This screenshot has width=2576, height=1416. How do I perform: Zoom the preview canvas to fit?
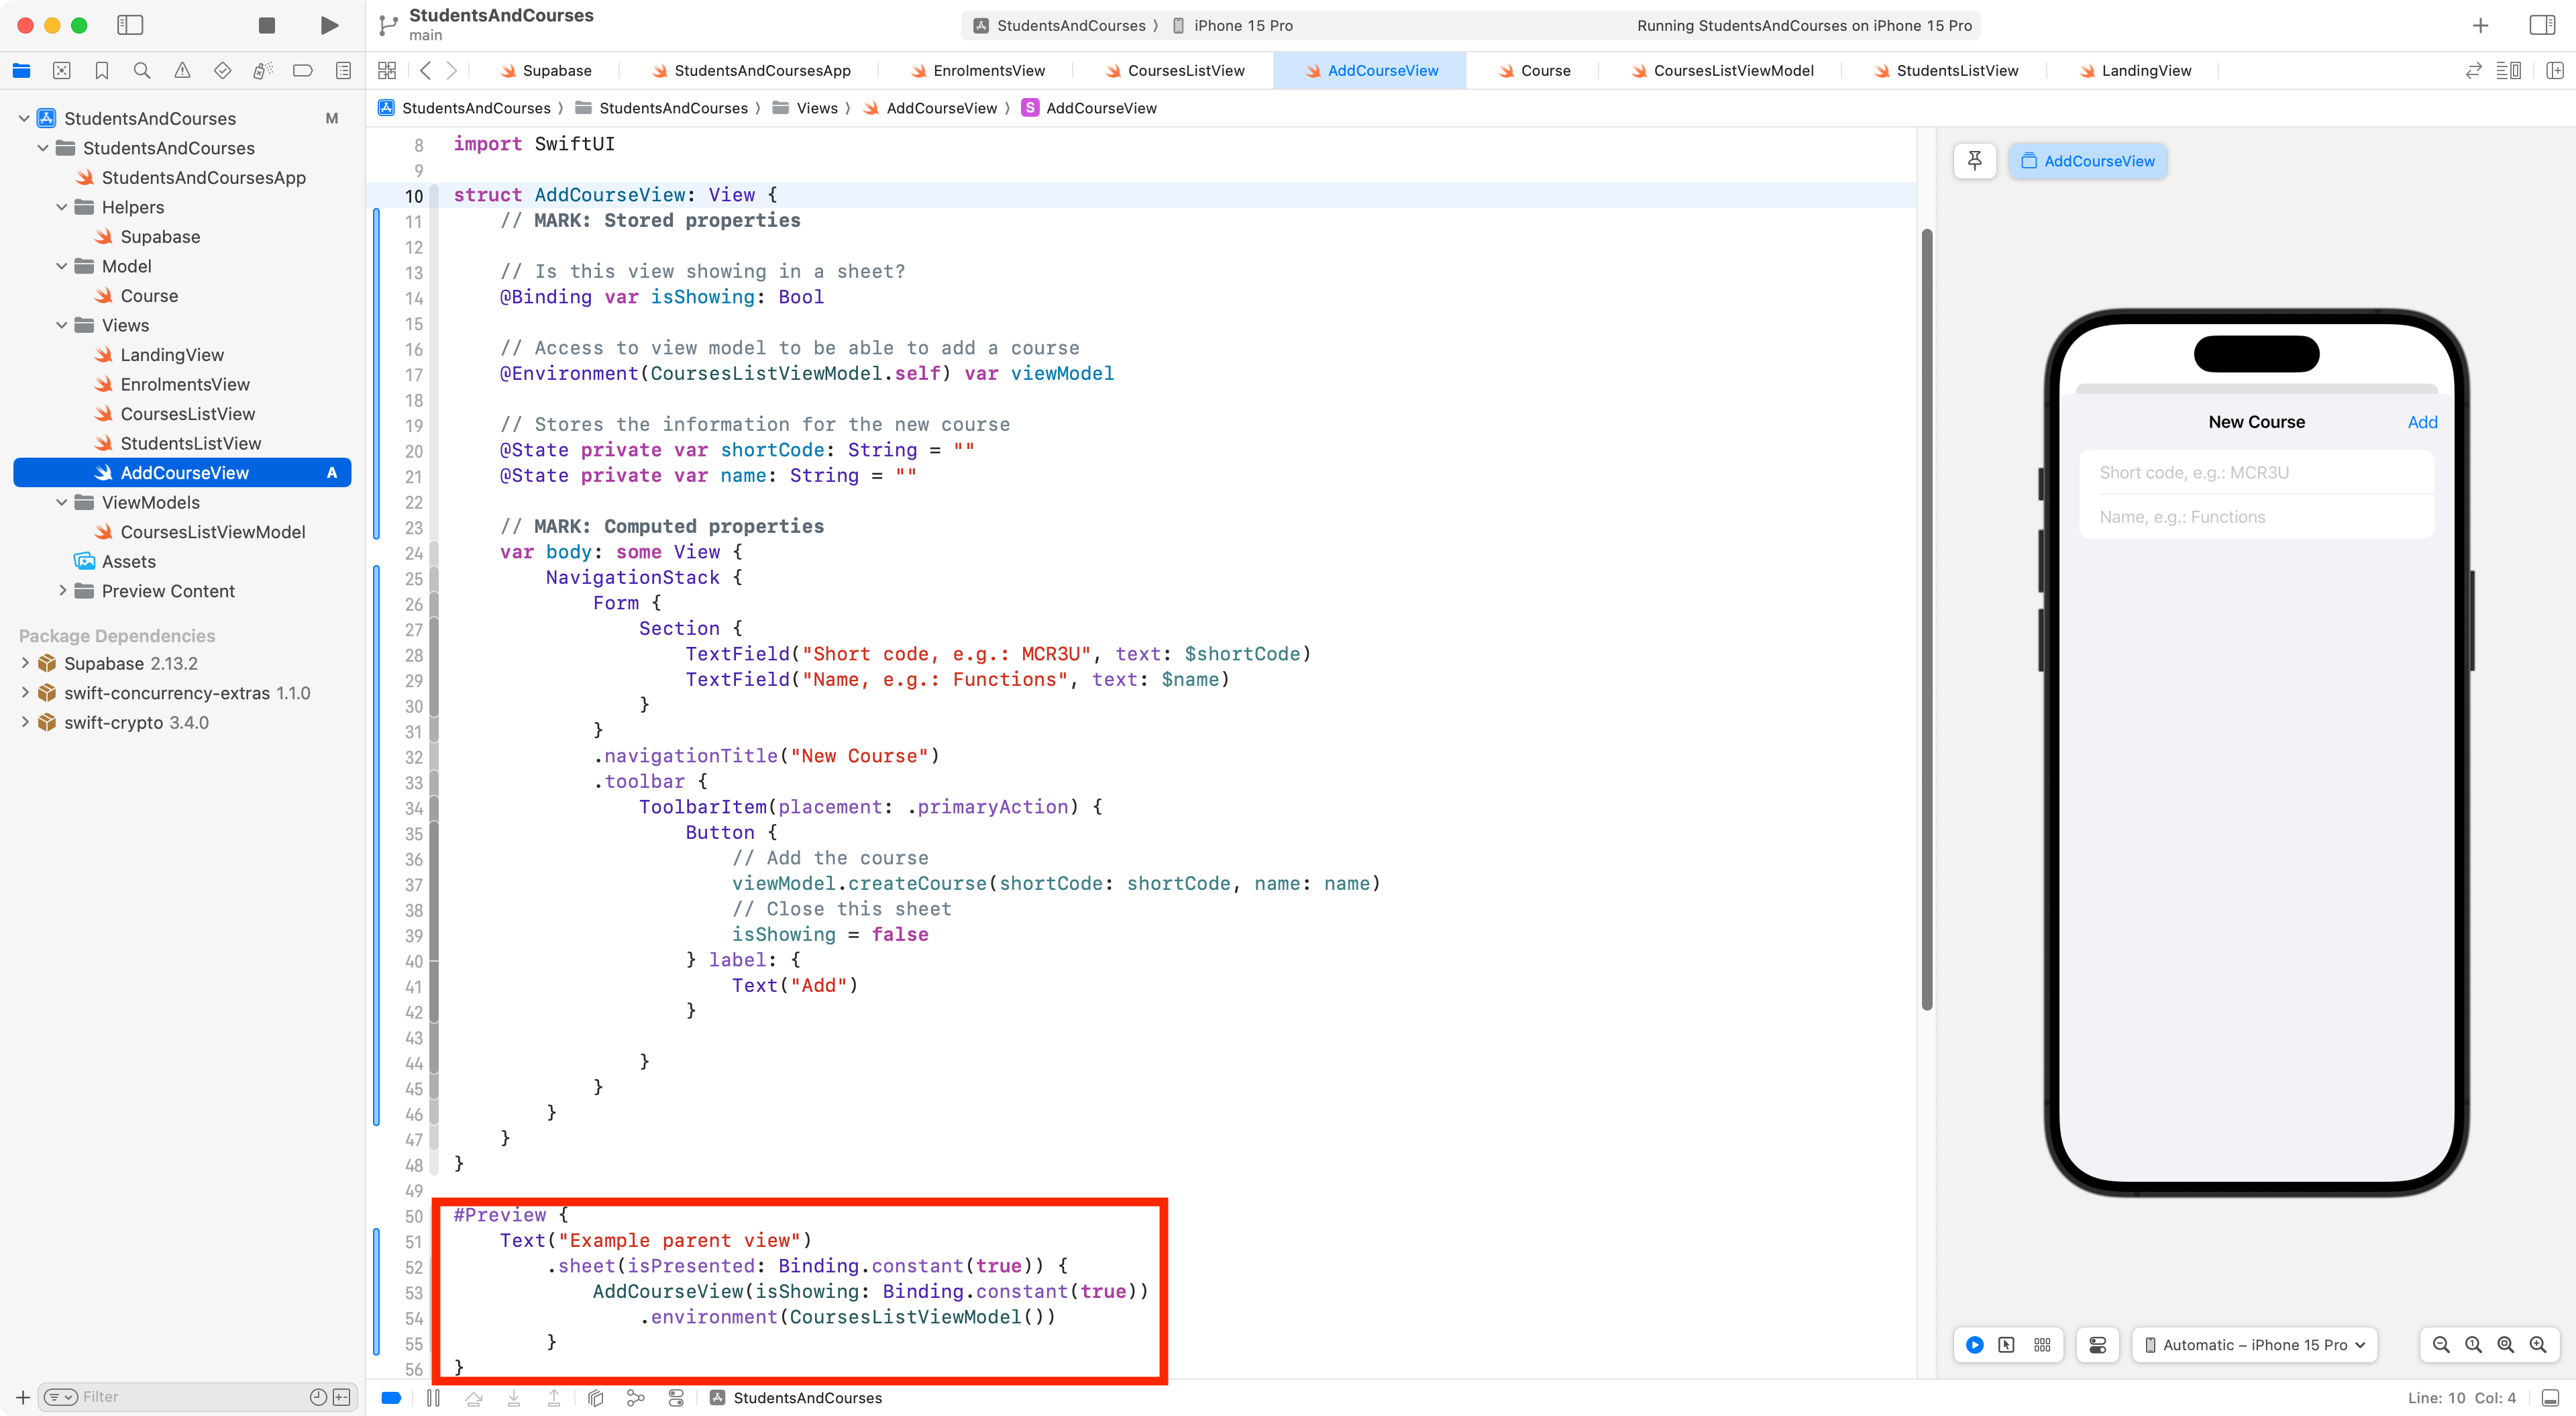click(2506, 1345)
